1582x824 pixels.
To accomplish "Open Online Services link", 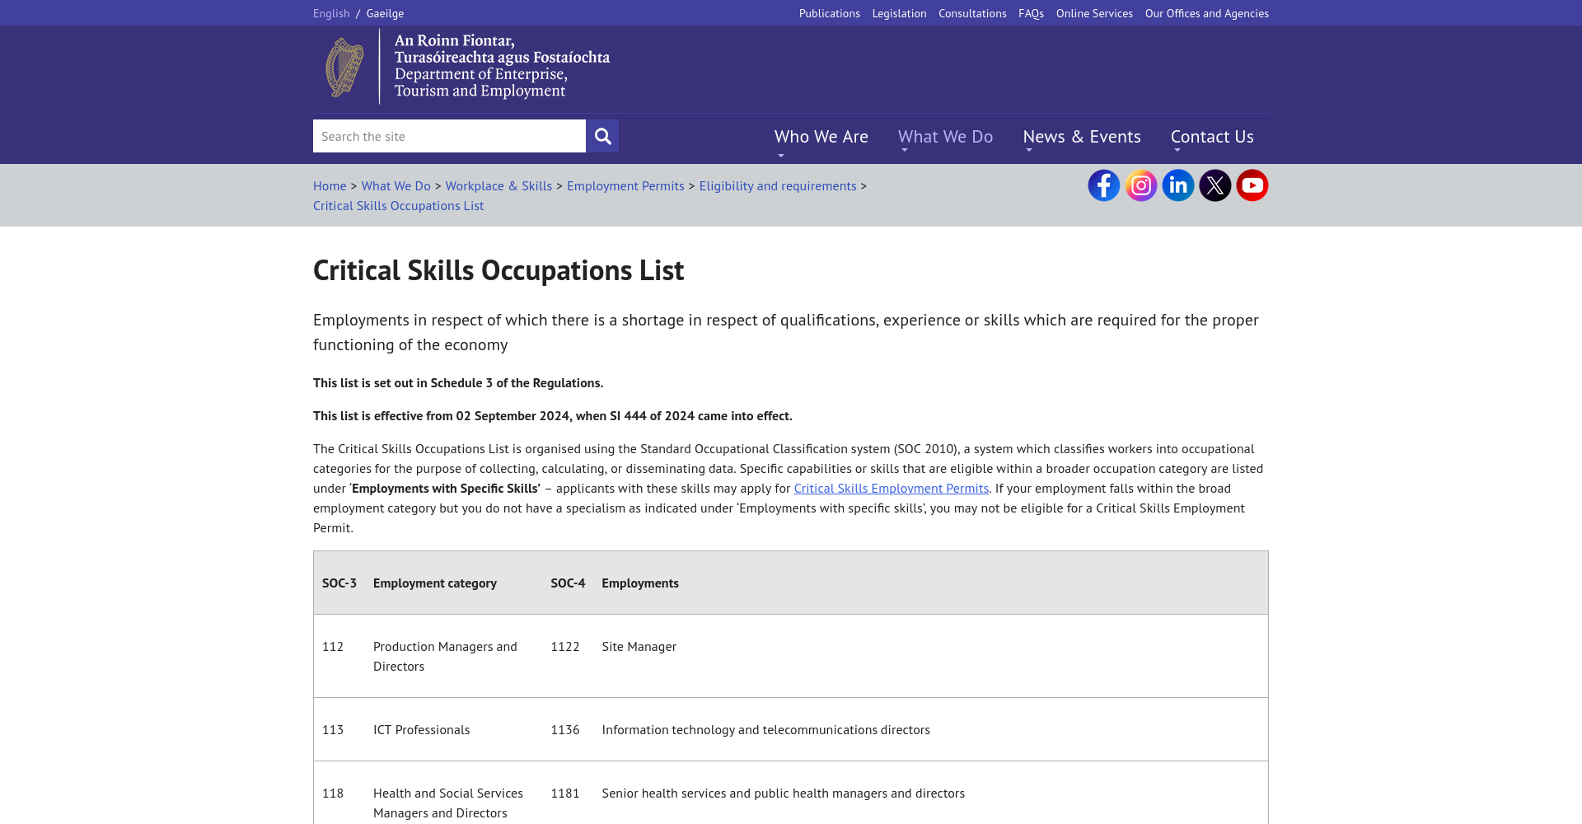I will click(1094, 13).
